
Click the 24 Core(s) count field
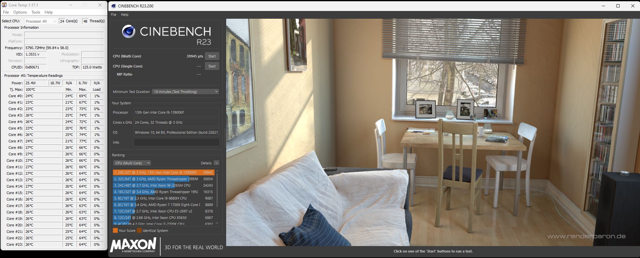(x=62, y=21)
